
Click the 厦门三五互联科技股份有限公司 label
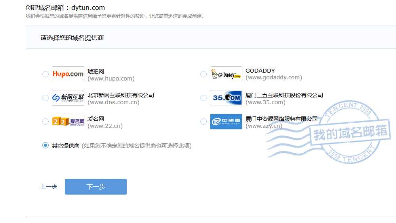284,95
